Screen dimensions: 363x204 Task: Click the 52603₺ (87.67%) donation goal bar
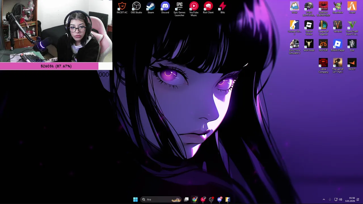(56, 66)
